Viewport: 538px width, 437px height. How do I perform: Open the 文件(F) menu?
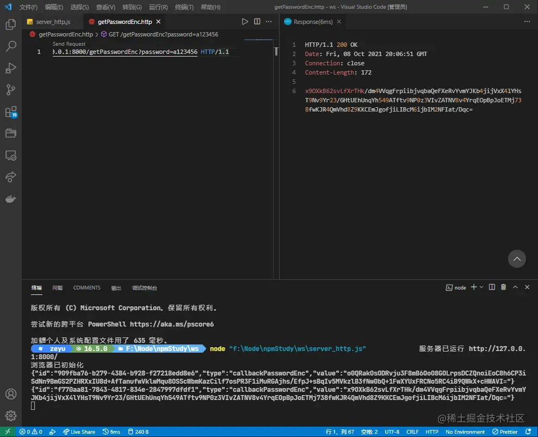(x=28, y=7)
